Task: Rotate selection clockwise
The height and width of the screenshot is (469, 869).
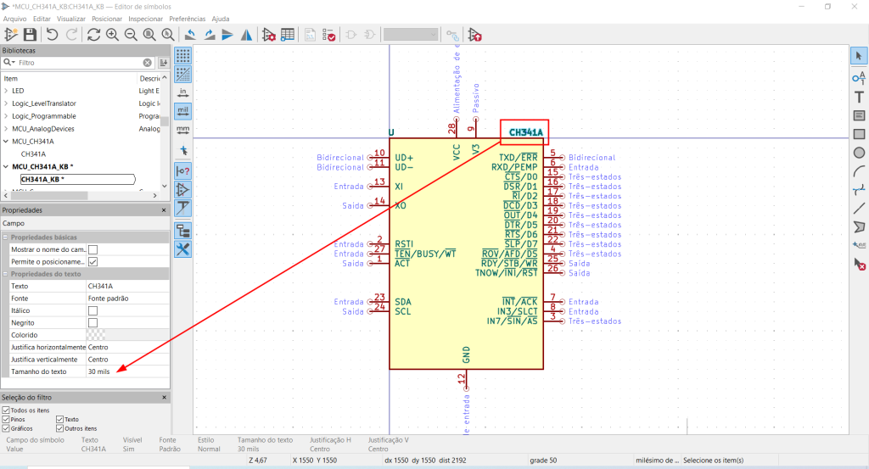Action: [210, 35]
